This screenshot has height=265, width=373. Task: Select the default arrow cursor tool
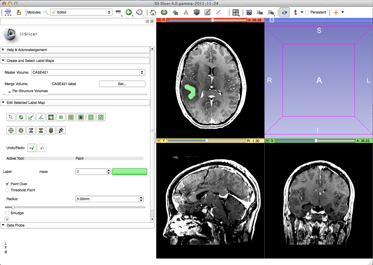point(11,117)
